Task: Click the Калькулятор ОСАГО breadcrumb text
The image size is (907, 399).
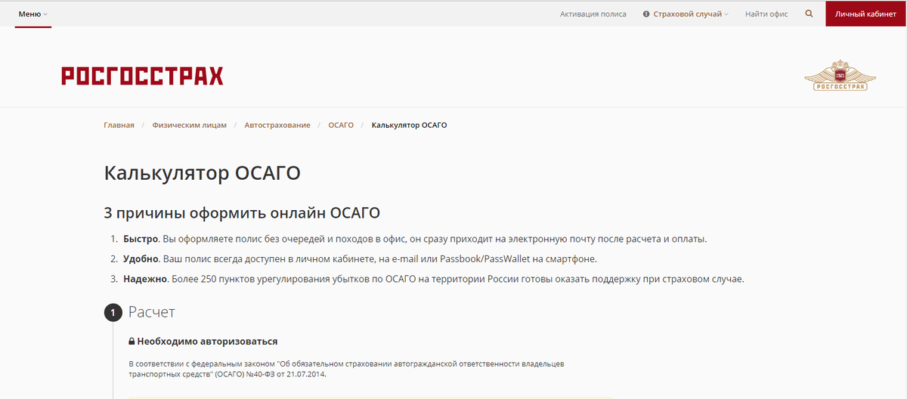Action: (x=409, y=125)
